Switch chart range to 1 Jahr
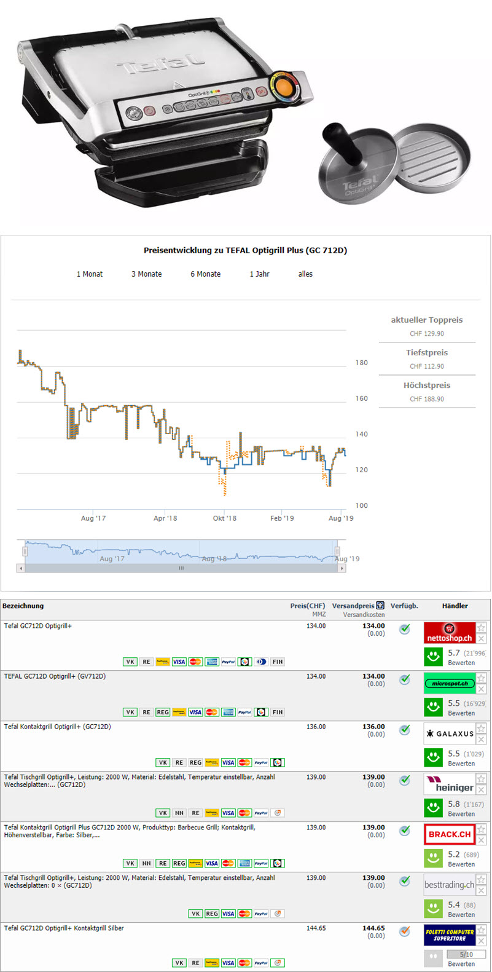492x972 pixels. pyautogui.click(x=259, y=274)
